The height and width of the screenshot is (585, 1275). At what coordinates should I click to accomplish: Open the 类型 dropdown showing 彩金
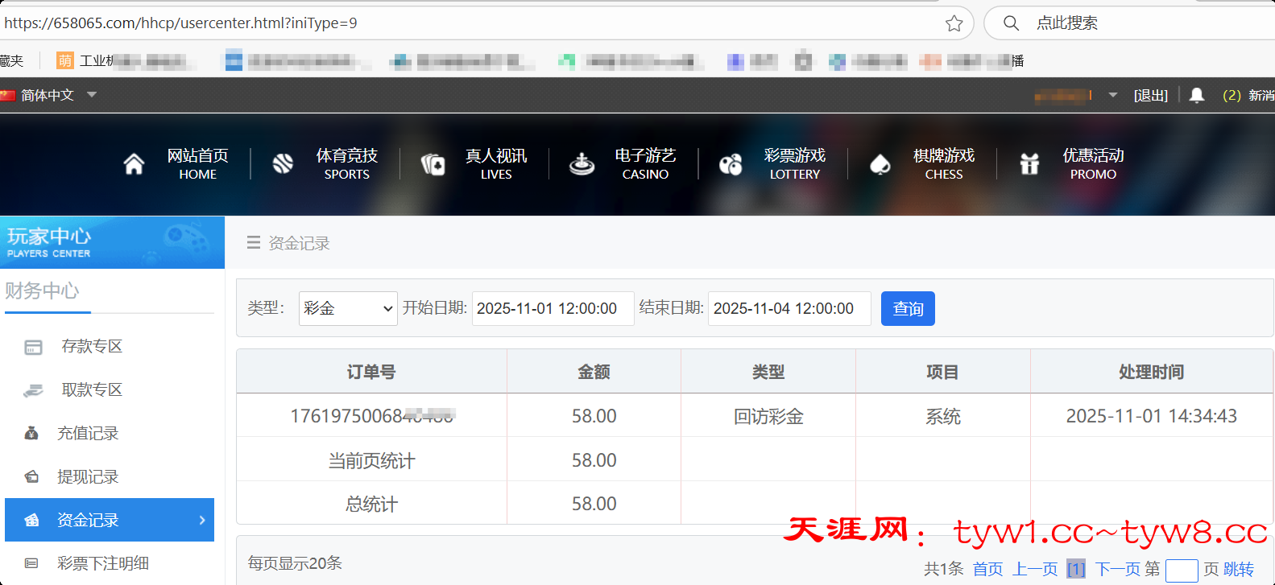[348, 309]
